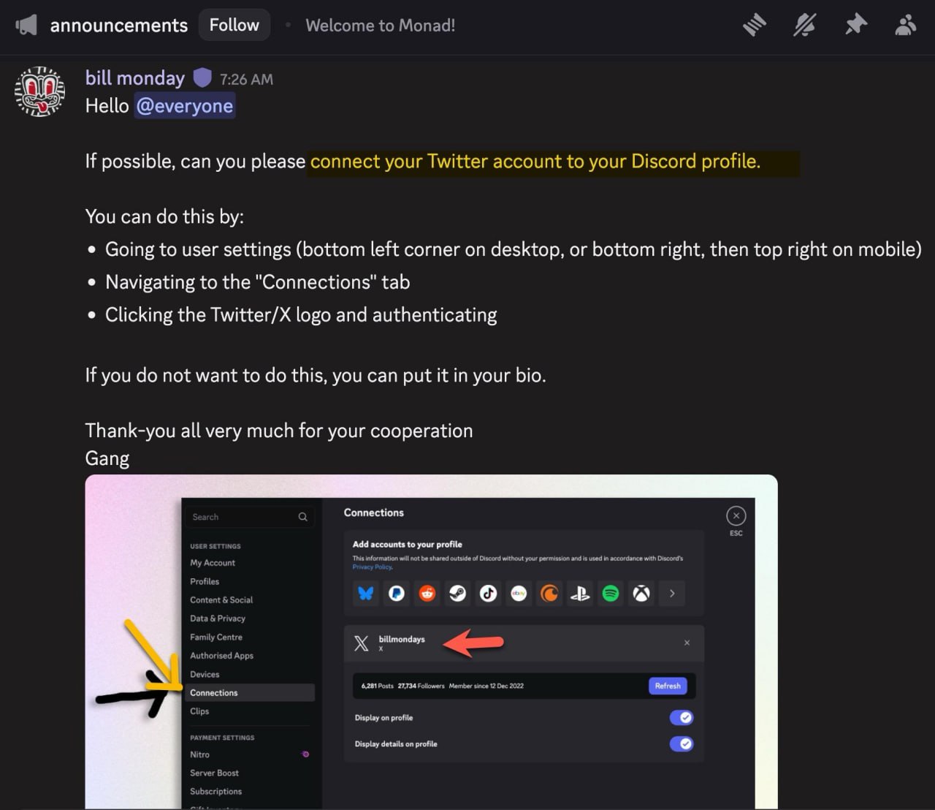Click the highlighted 'connect your Twitter account' text
Viewport: 935px width, 810px height.
(535, 162)
